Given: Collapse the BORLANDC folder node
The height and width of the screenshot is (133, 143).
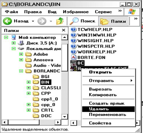Looking at the screenshot, I should pyautogui.click(x=21, y=71).
